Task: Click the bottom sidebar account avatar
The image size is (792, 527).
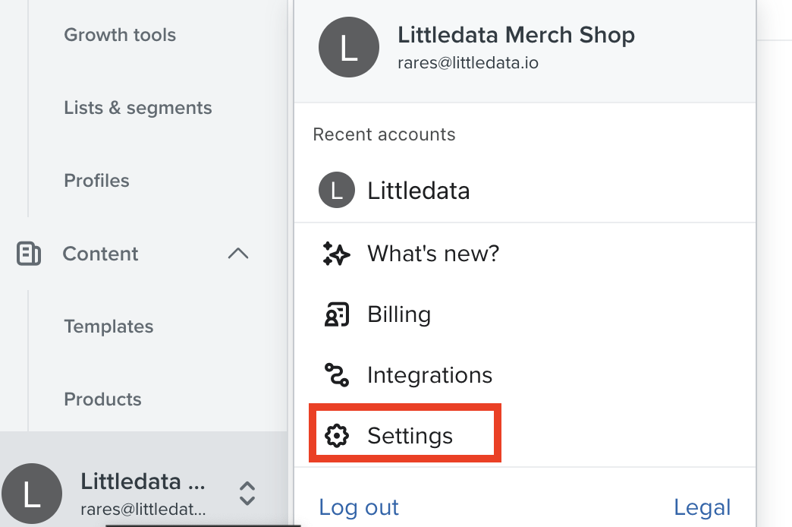Action: tap(31, 494)
